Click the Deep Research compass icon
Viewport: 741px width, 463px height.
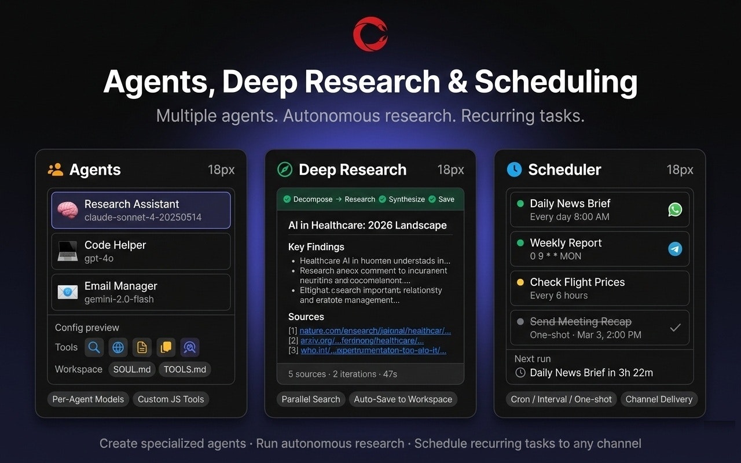[285, 170]
